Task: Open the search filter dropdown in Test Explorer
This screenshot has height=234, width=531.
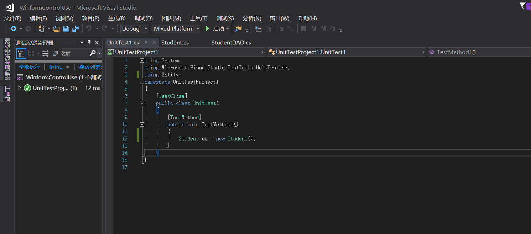Action: tap(99, 53)
